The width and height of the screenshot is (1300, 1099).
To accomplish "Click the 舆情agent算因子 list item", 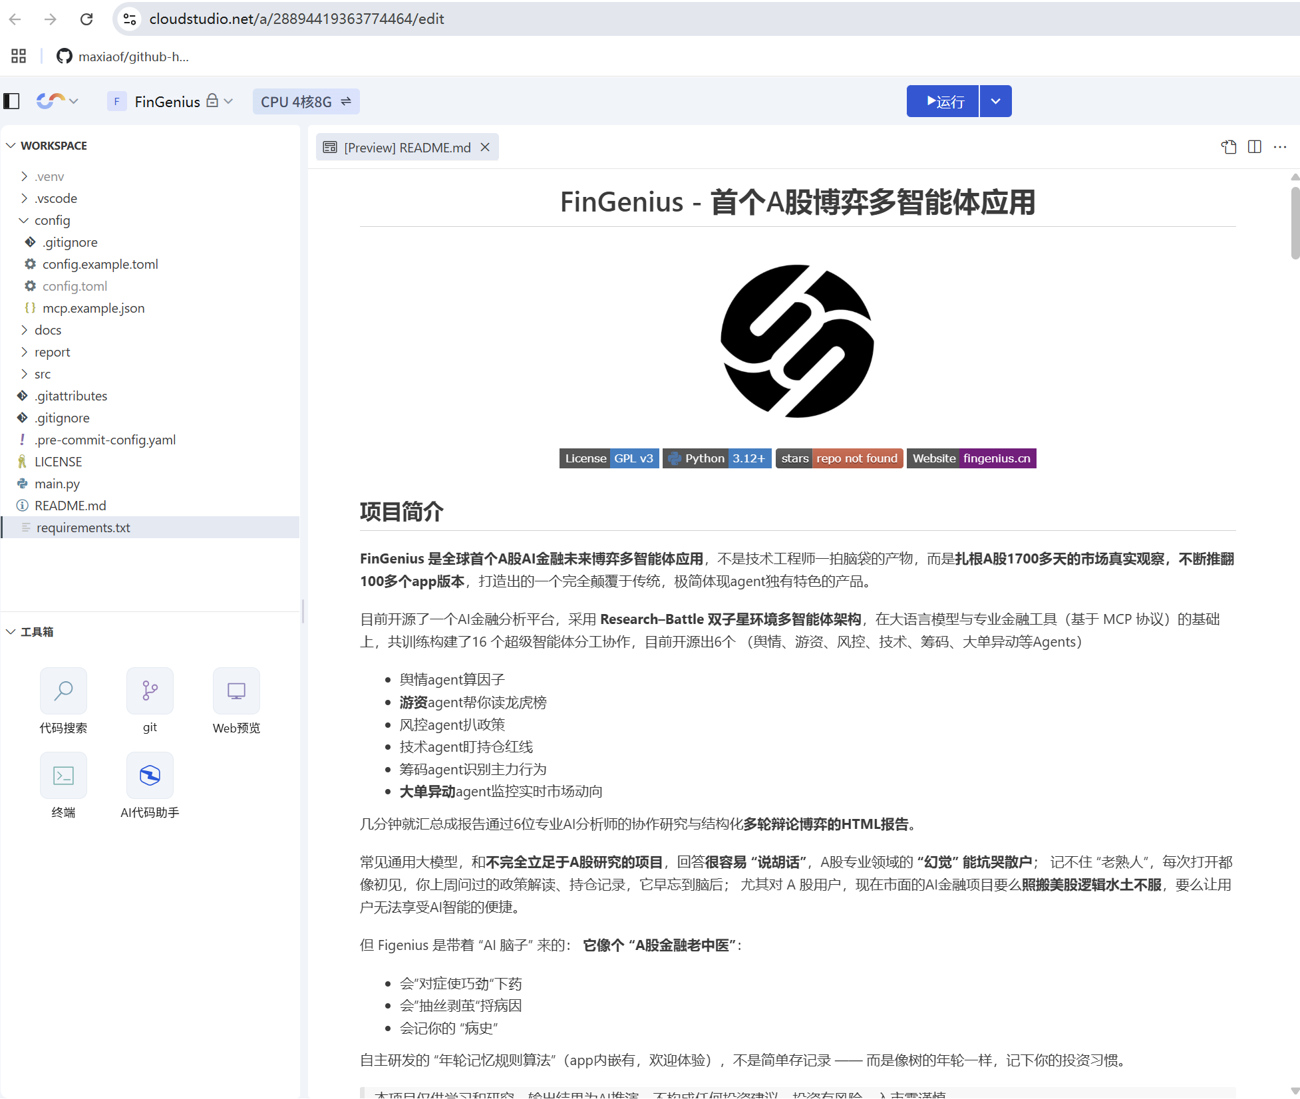I will (452, 679).
